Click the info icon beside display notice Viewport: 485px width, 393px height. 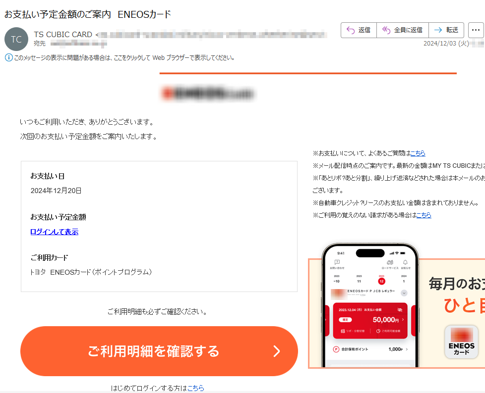[8, 57]
